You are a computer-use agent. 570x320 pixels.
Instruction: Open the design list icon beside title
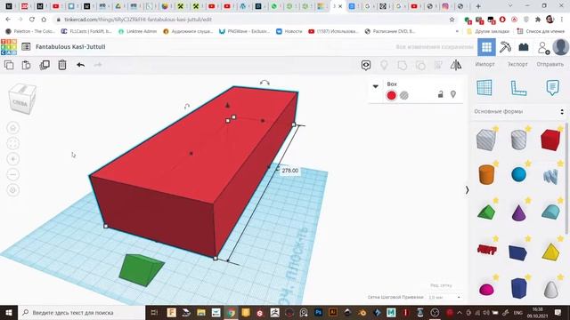click(x=26, y=47)
